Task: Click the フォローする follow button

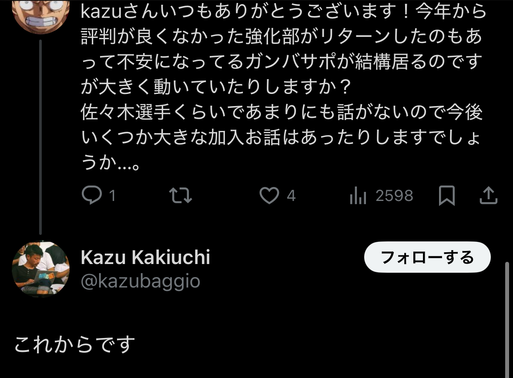Action: click(427, 257)
